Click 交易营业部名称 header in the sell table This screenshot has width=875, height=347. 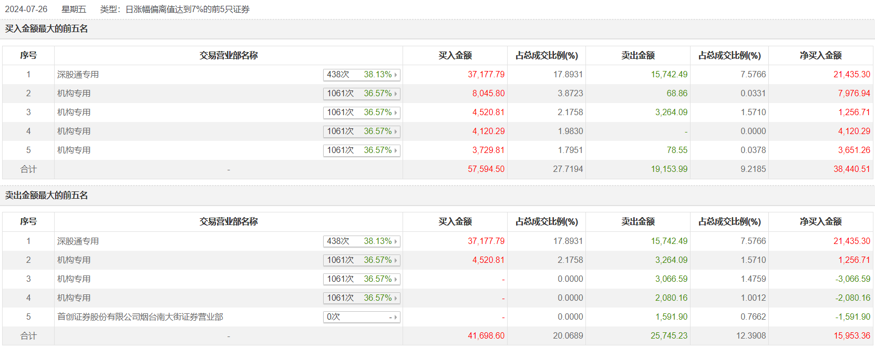[228, 222]
